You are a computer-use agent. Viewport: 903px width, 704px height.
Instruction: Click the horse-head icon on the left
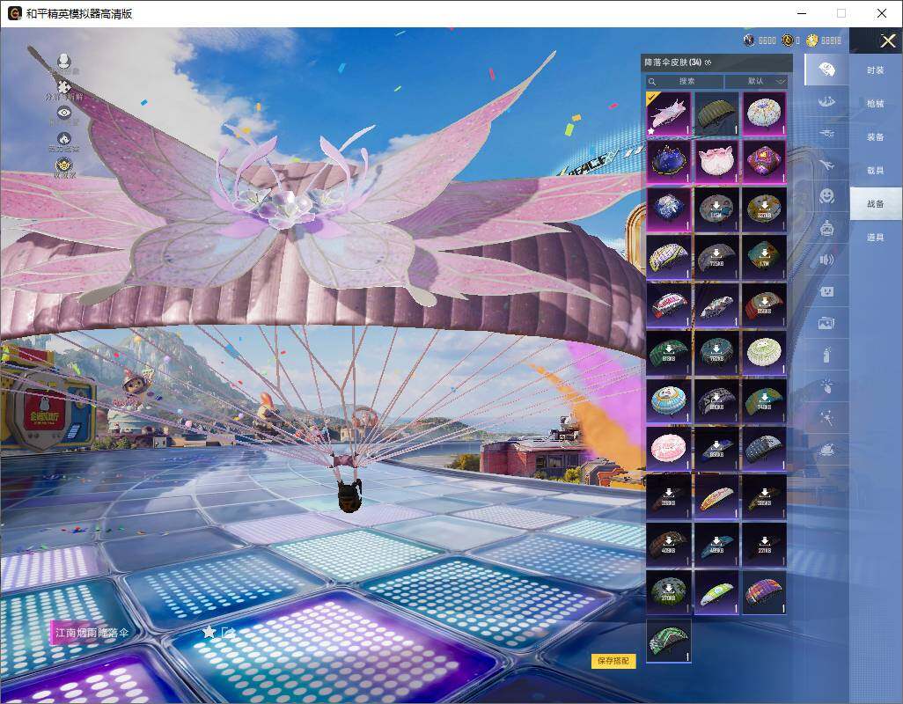[x=64, y=139]
